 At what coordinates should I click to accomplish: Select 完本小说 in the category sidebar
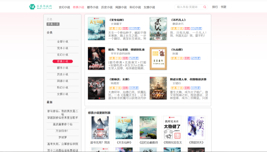(x=63, y=48)
